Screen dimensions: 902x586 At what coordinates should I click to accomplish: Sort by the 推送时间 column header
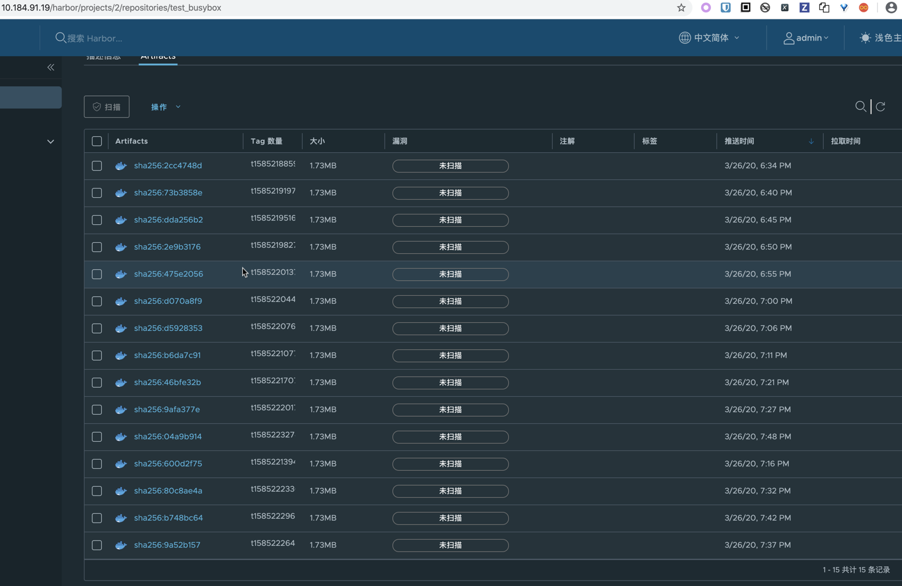(739, 141)
